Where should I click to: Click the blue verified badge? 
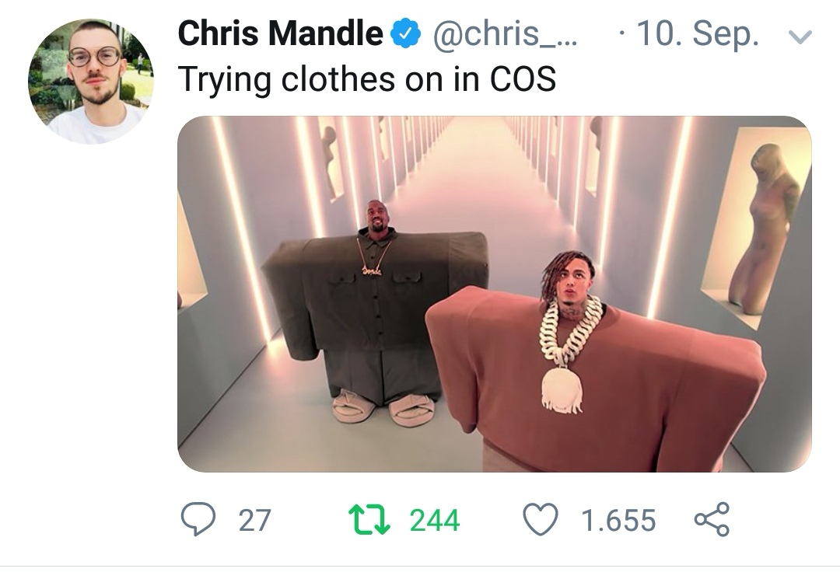pyautogui.click(x=405, y=33)
